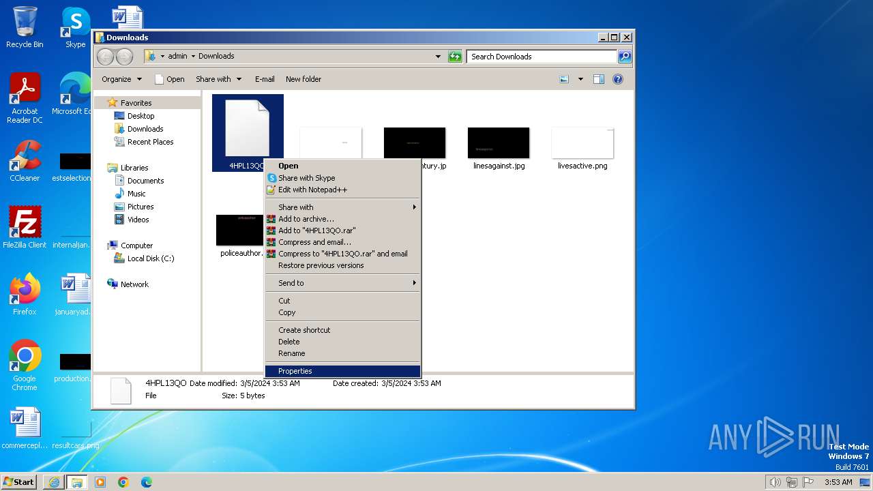This screenshot has width=873, height=491.
Task: Click the Explorer back navigation button
Action: pyautogui.click(x=105, y=57)
